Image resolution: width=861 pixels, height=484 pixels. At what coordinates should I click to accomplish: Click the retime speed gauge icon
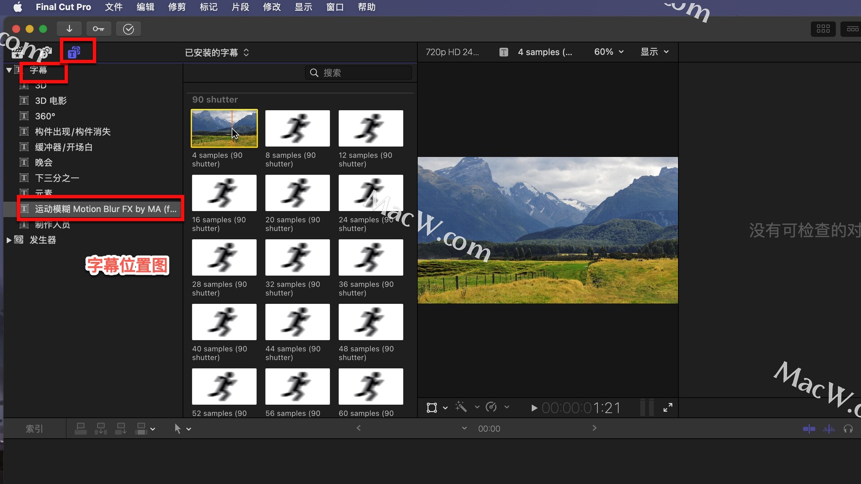491,407
